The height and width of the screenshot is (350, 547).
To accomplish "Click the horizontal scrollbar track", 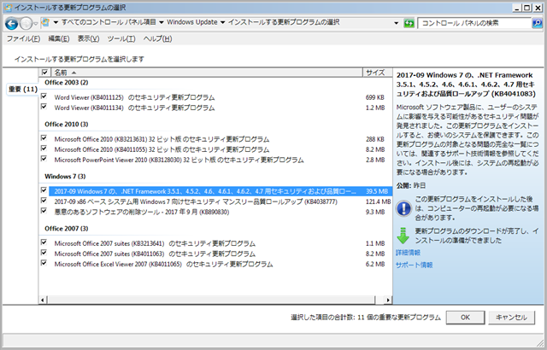I will coord(211,300).
